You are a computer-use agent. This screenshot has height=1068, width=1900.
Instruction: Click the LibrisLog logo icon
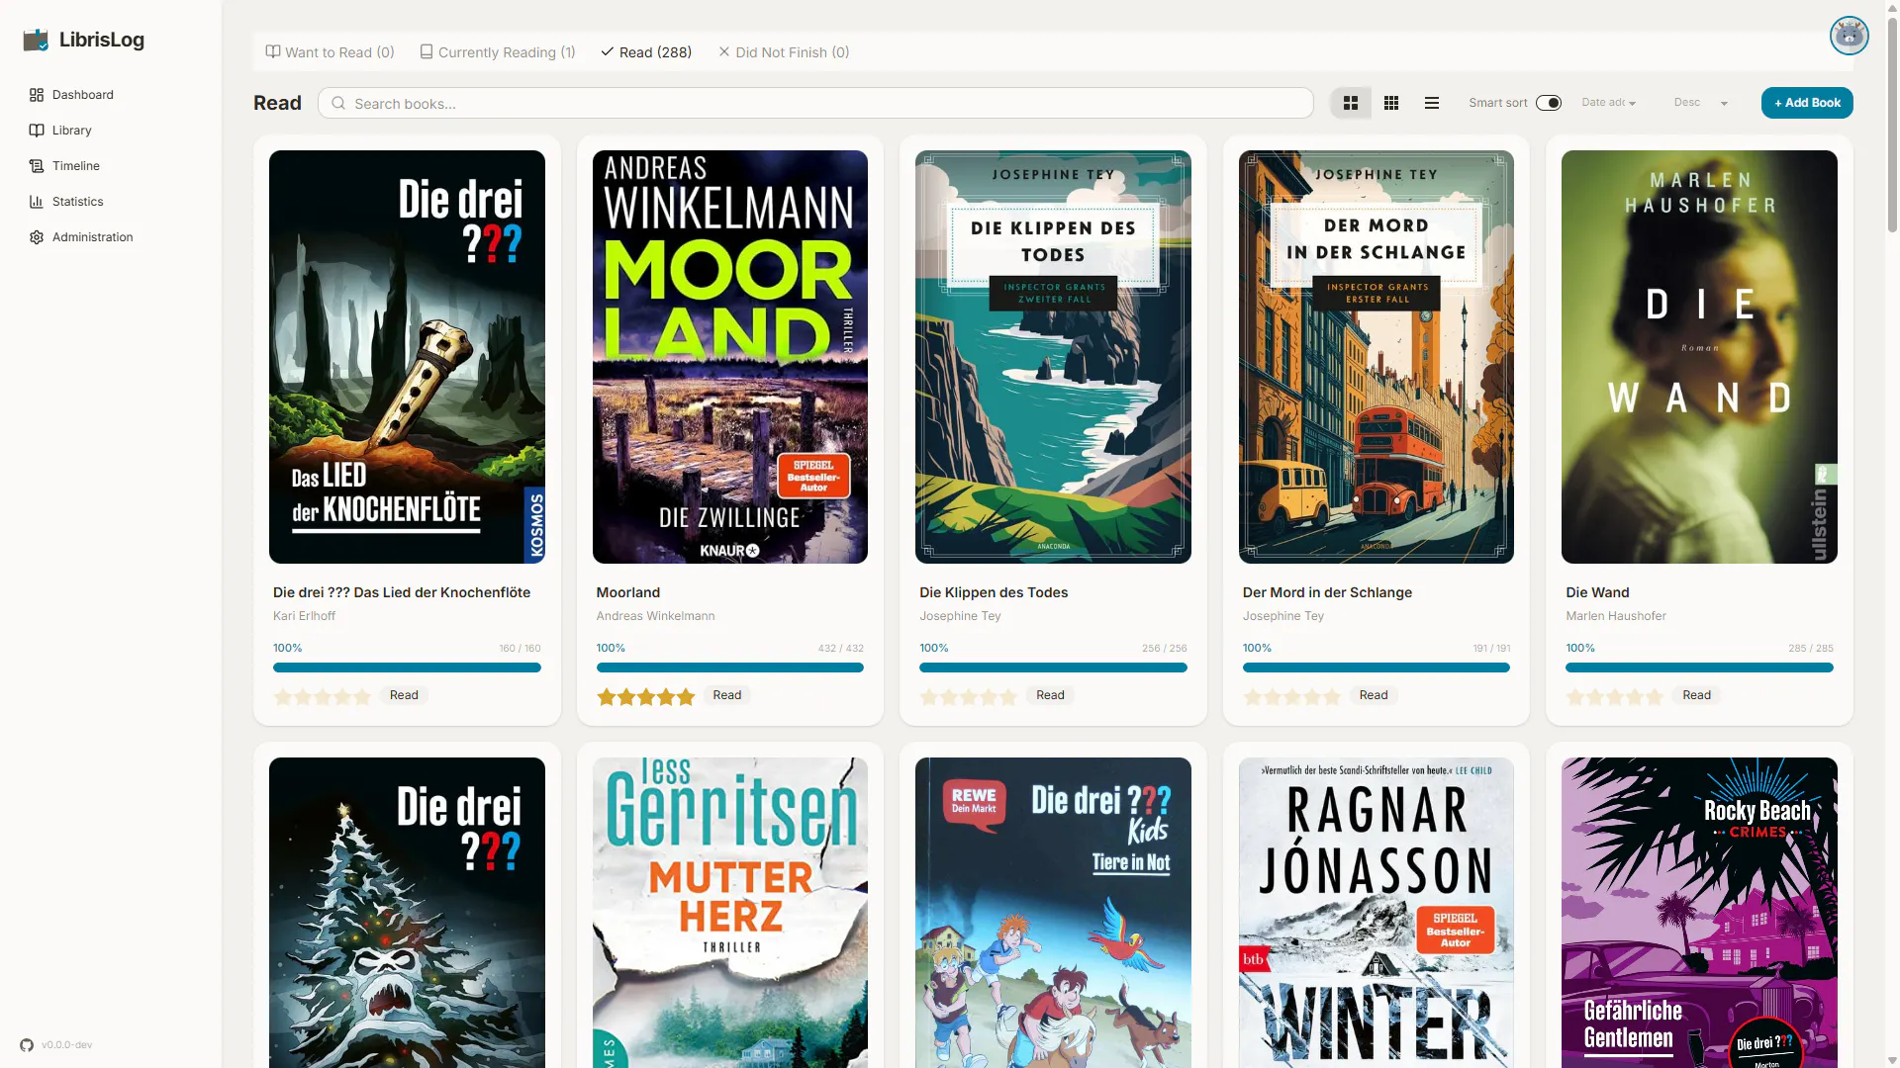coord(36,40)
